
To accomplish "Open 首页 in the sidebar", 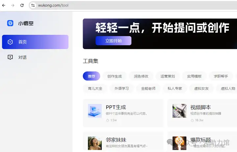I will point(35,42).
